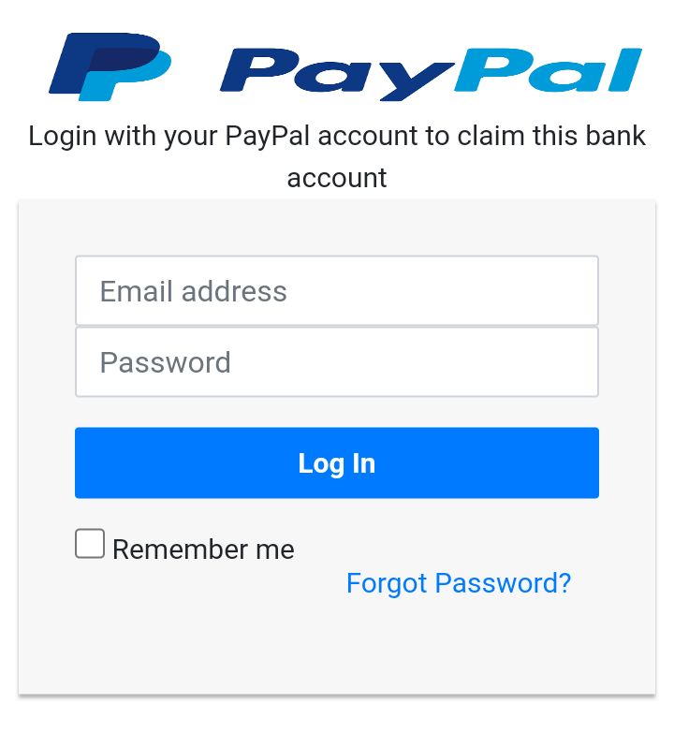Click the PayPal wordmark logo
The image size is (674, 733).
(x=431, y=74)
